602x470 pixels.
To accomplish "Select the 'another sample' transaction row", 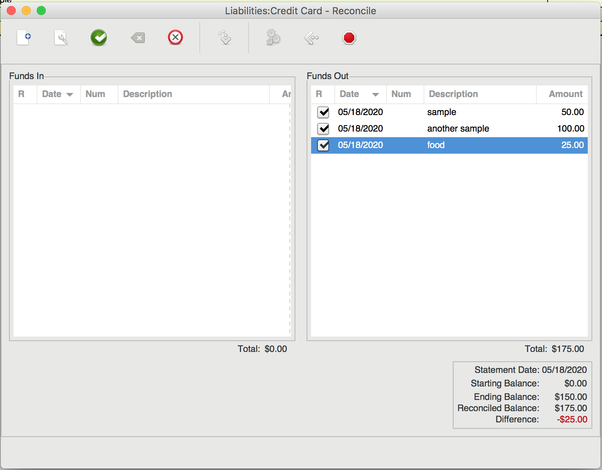I will (x=449, y=129).
